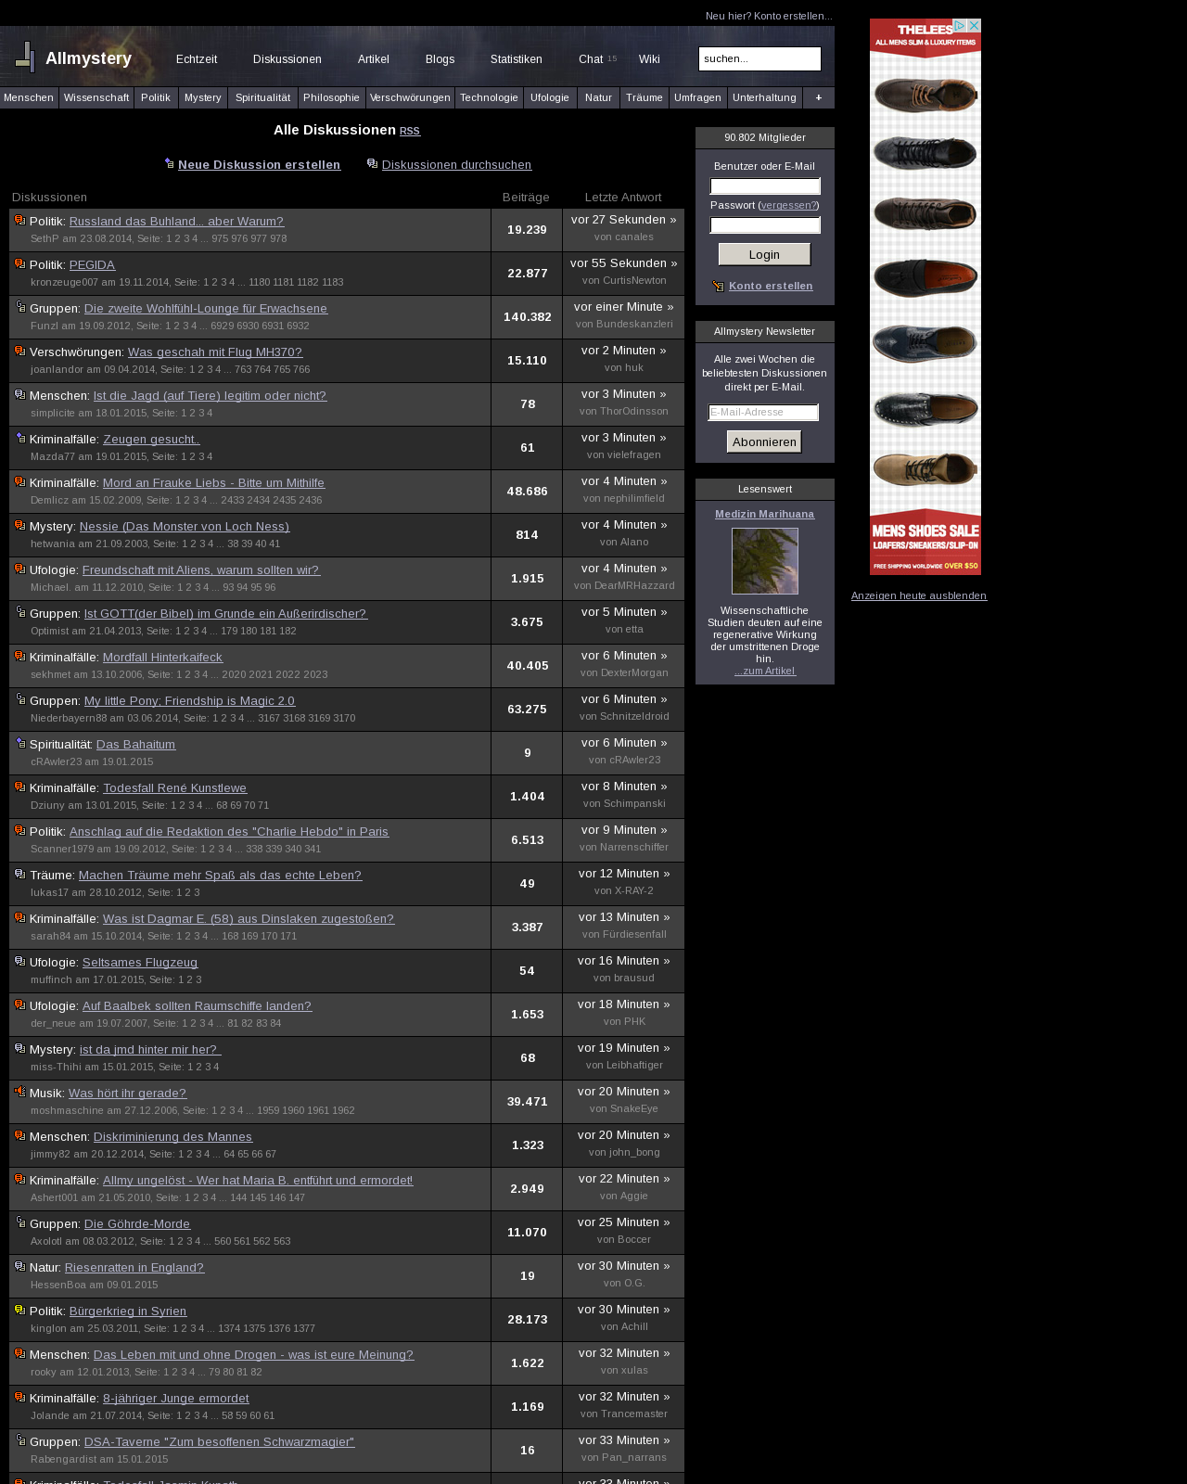Click the mens shoes sale advertisement
Screen dimensions: 1187x1484
pyautogui.click(x=925, y=297)
